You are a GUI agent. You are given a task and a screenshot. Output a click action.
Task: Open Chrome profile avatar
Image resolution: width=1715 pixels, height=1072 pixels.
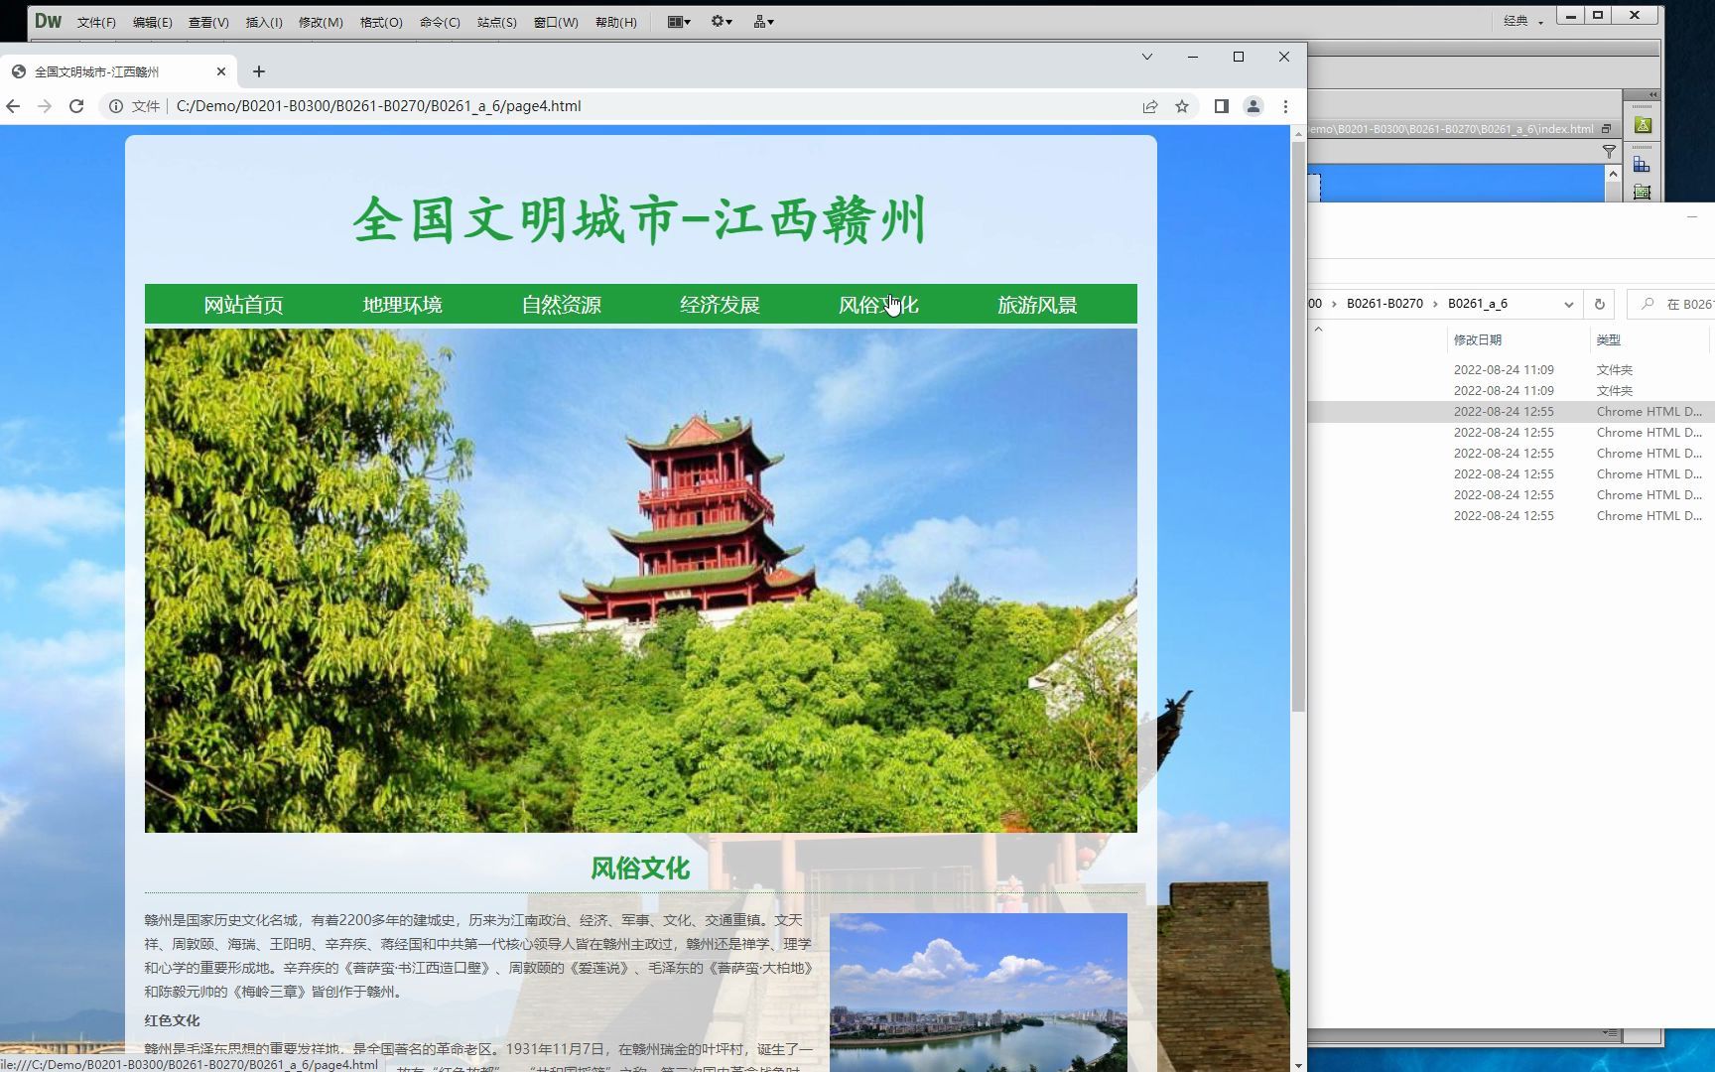(x=1253, y=106)
